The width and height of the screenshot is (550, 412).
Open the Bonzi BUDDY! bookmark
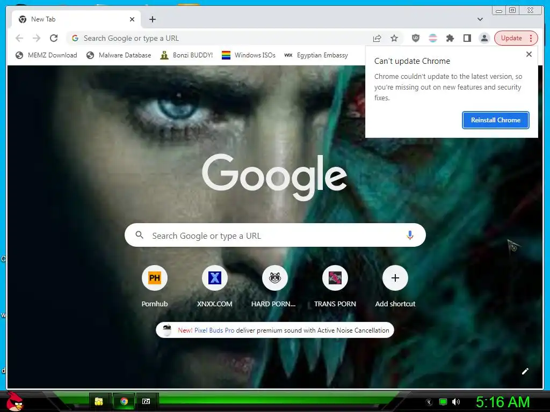coord(186,55)
